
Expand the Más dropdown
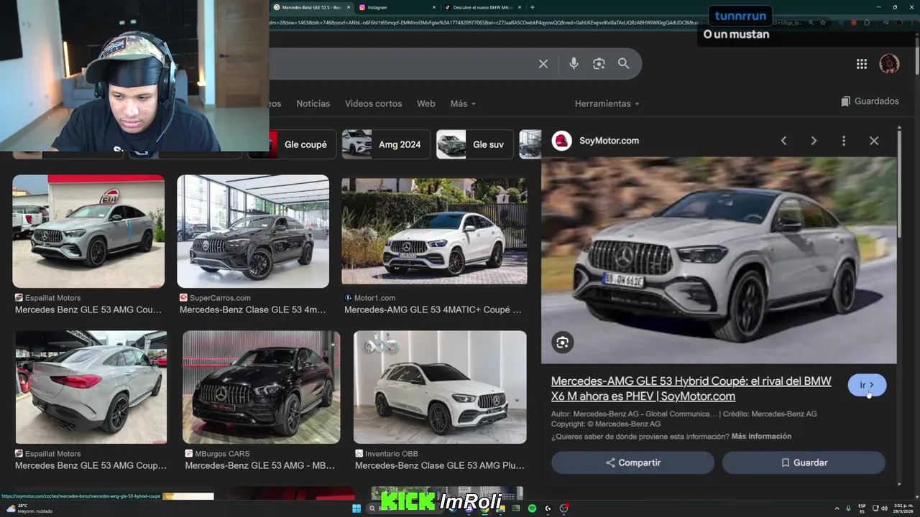point(463,103)
